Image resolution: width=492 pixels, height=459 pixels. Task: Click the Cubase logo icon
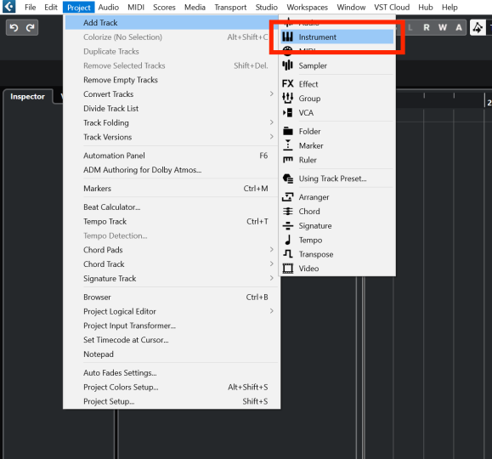pos(8,7)
